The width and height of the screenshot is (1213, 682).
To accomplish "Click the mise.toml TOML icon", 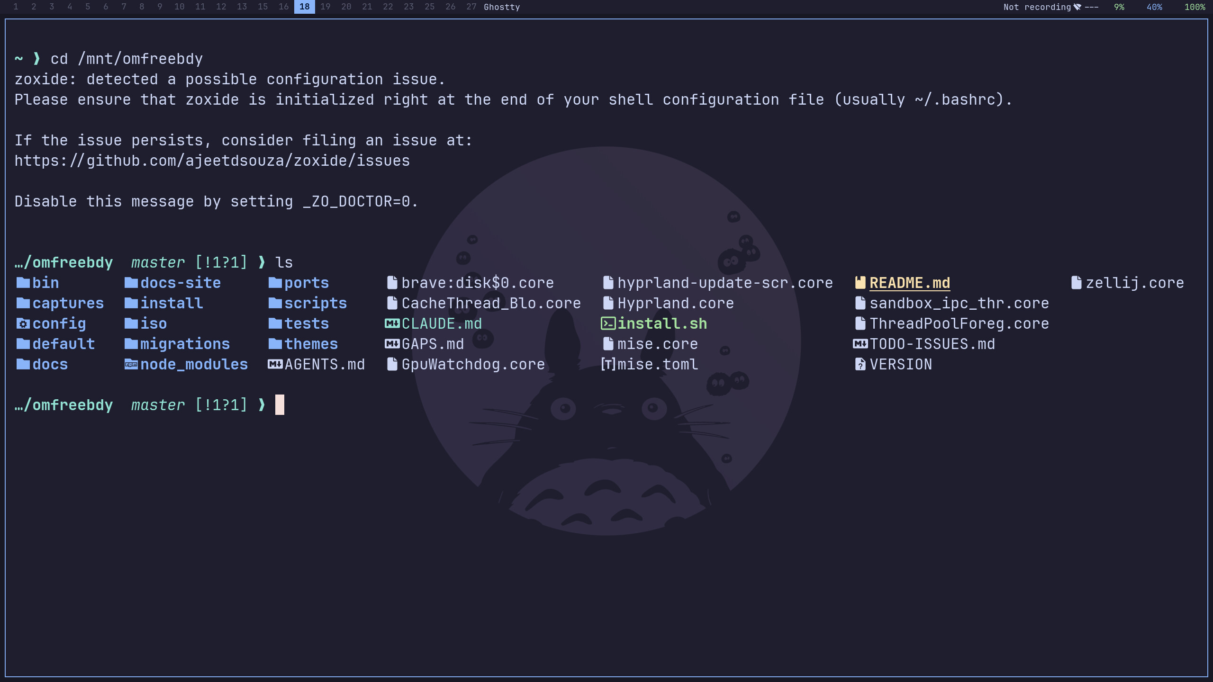I will pos(608,364).
